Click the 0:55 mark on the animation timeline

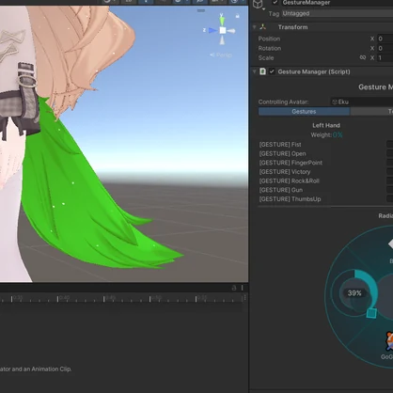(x=203, y=297)
